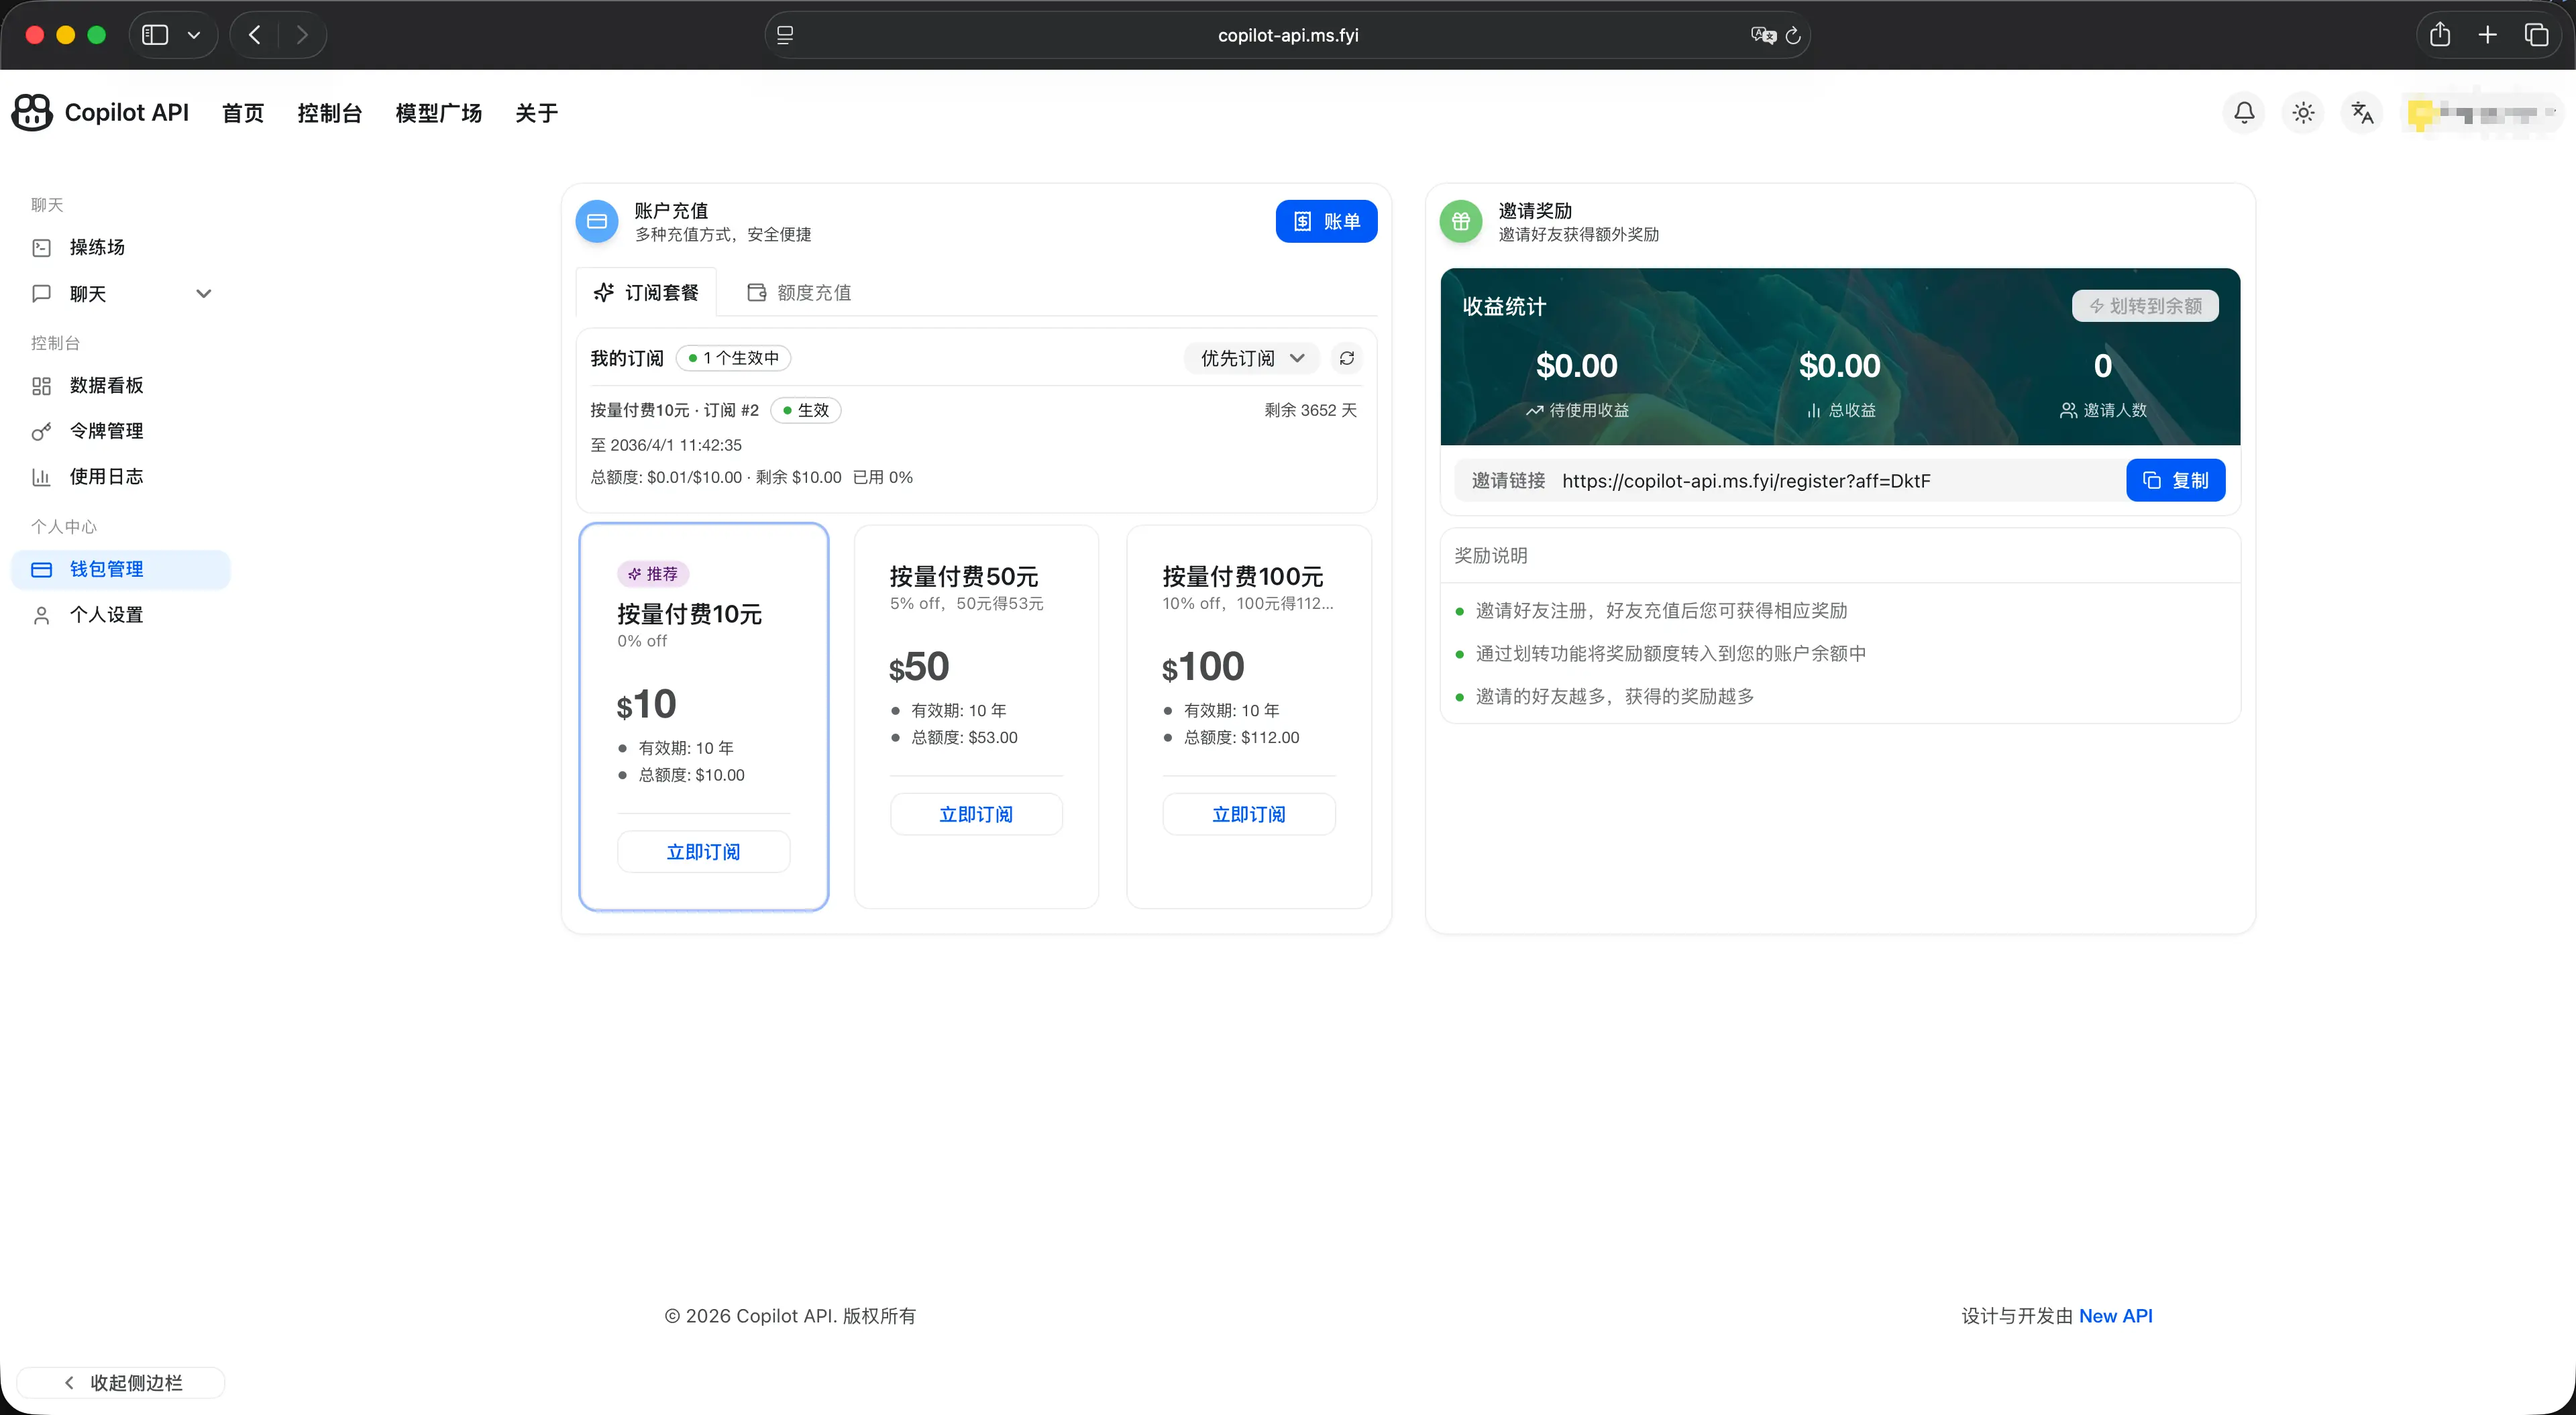Open the 操练场 playground entry

[97, 247]
